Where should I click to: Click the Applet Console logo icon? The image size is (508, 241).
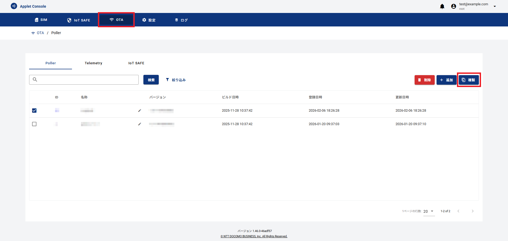coord(14,6)
